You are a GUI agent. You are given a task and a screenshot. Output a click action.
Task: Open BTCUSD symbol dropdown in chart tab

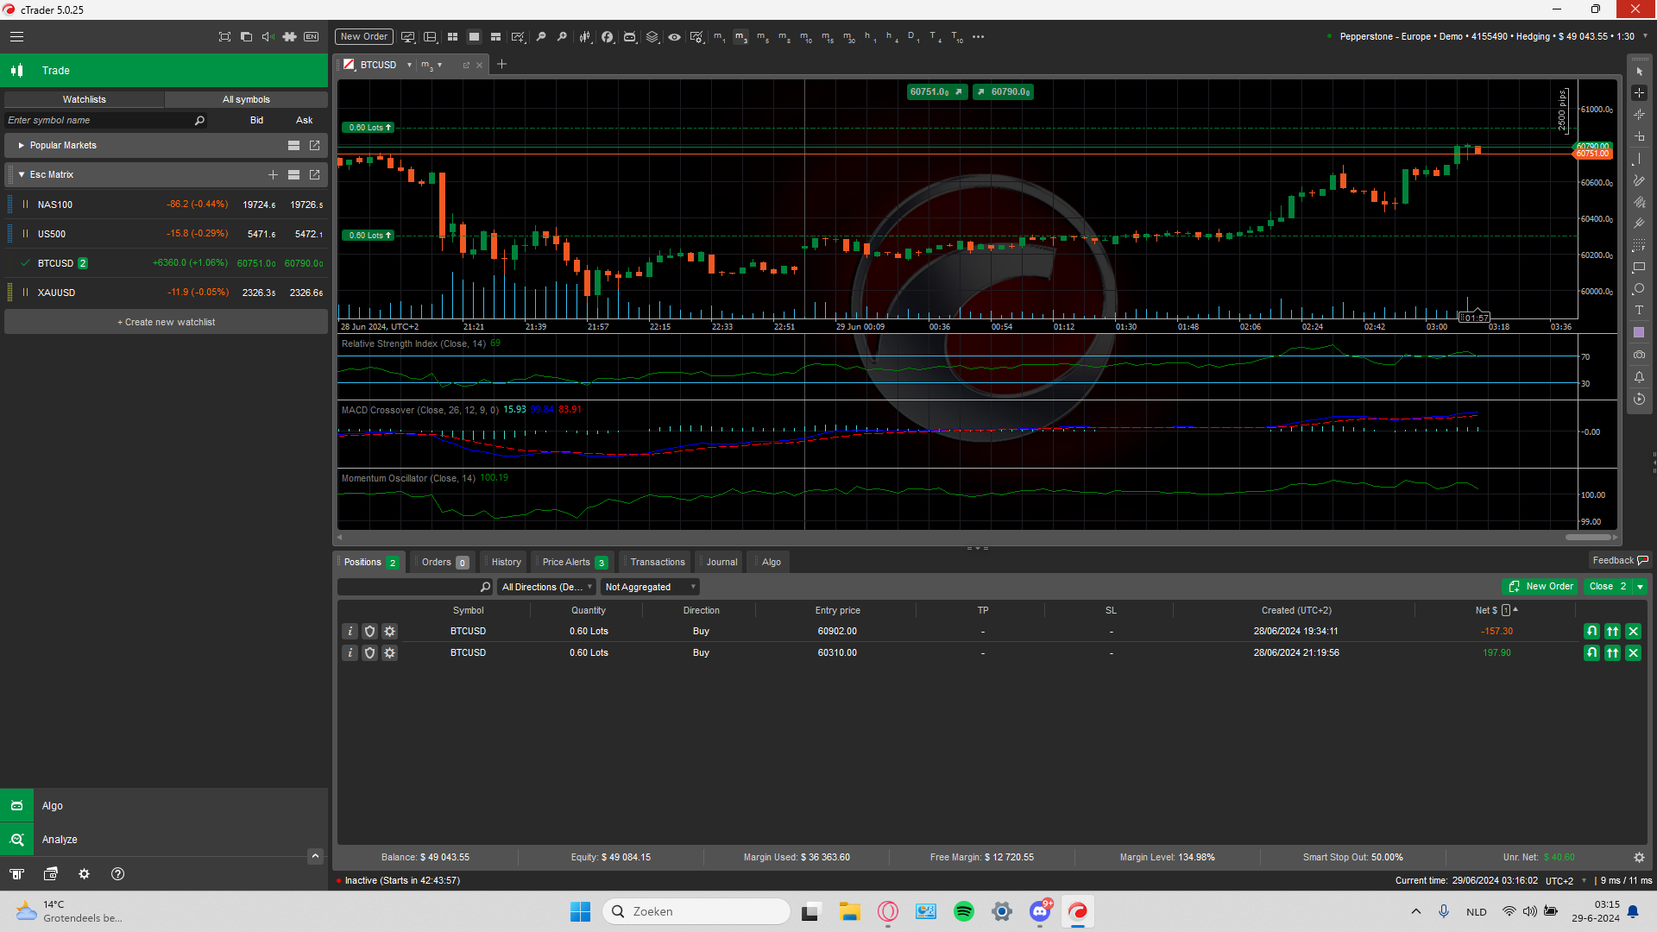click(409, 66)
